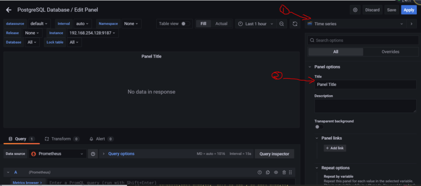Collapse the Panel links section

tap(317, 138)
